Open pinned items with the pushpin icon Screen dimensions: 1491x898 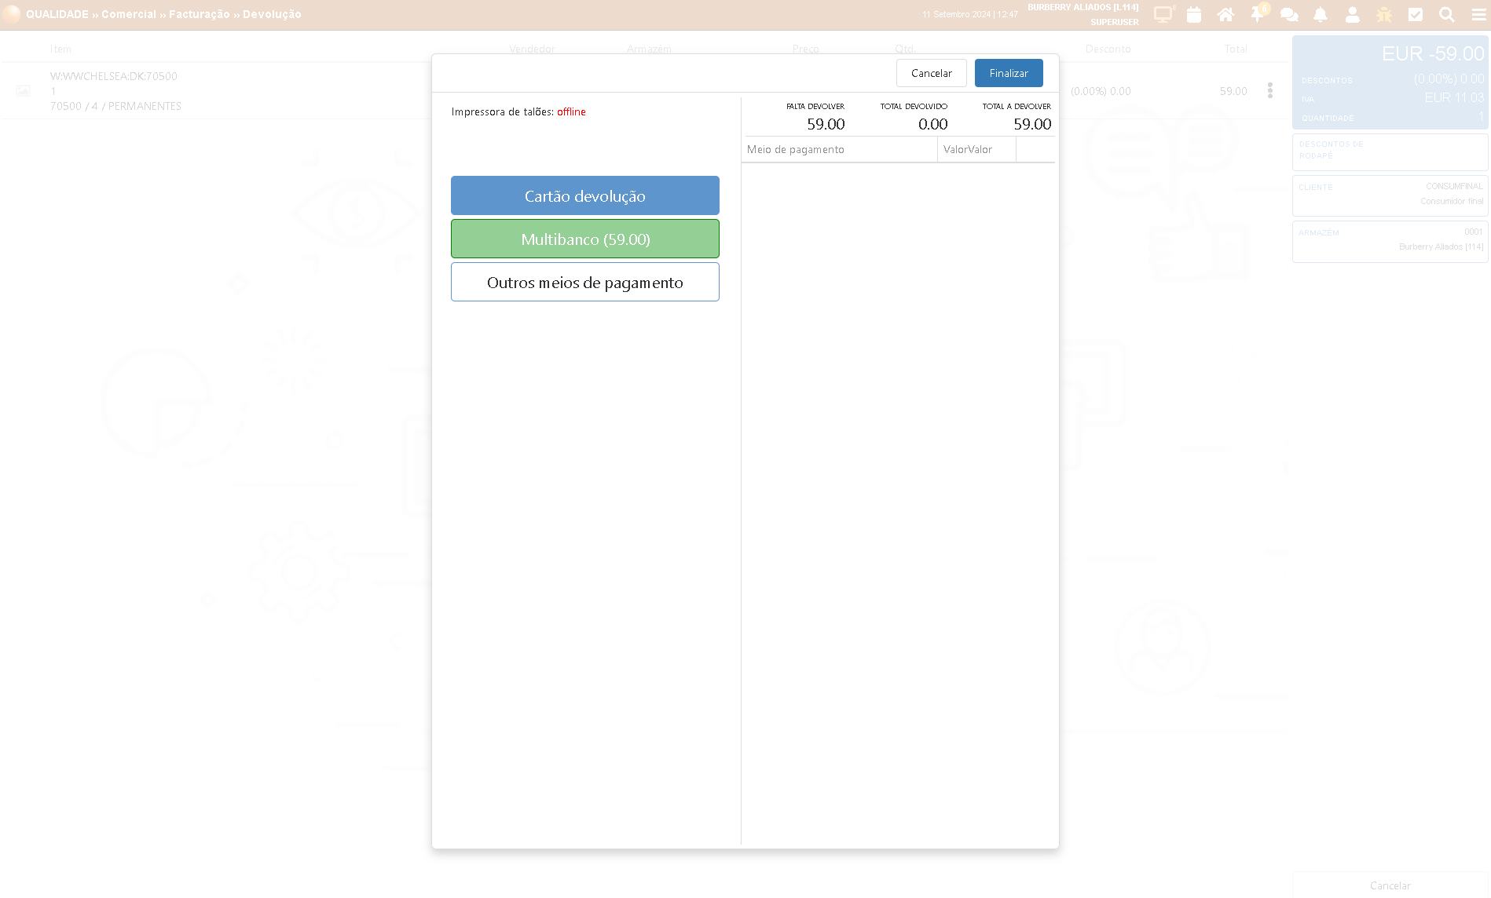coord(1257,14)
